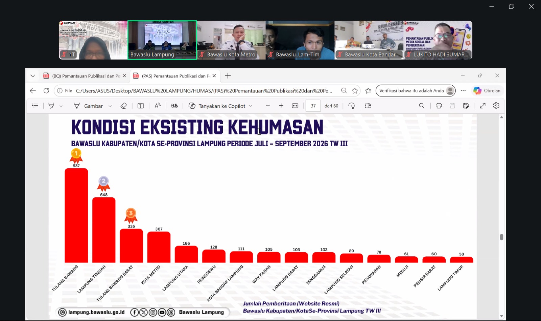Expand the tab actions chevron
Image resolution: width=541 pixels, height=321 pixels.
(33, 76)
